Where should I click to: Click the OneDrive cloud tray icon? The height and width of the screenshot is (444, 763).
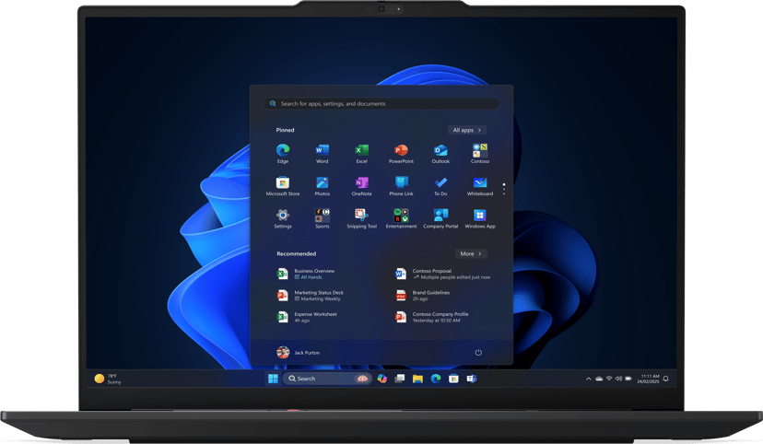[599, 379]
